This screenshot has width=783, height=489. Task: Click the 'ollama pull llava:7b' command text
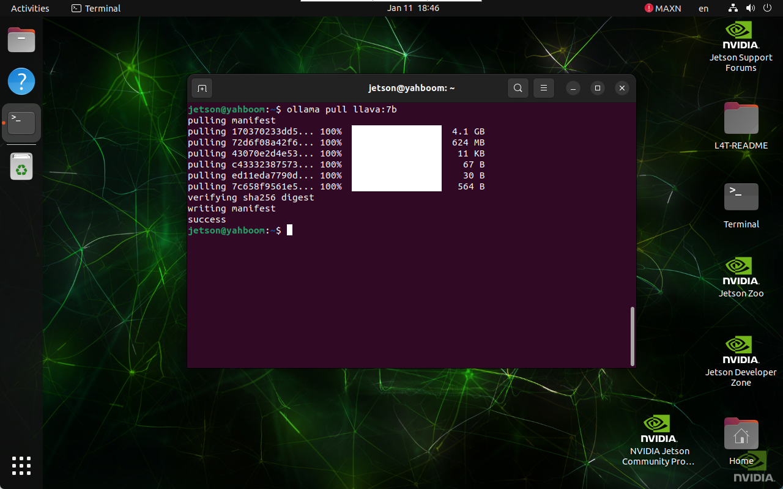pyautogui.click(x=342, y=109)
